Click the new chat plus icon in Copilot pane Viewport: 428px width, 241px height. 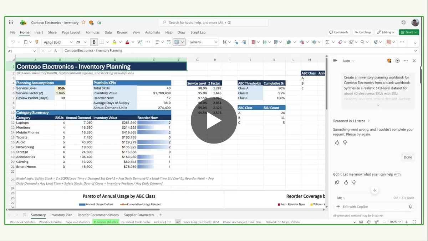click(x=398, y=61)
